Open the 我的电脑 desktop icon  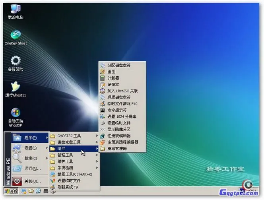click(x=16, y=12)
